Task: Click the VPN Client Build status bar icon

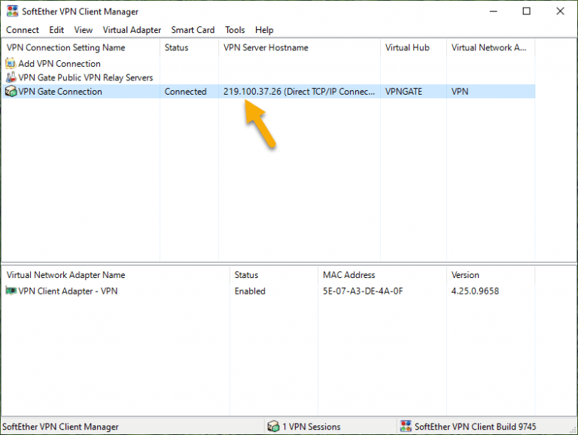Action: point(406,427)
